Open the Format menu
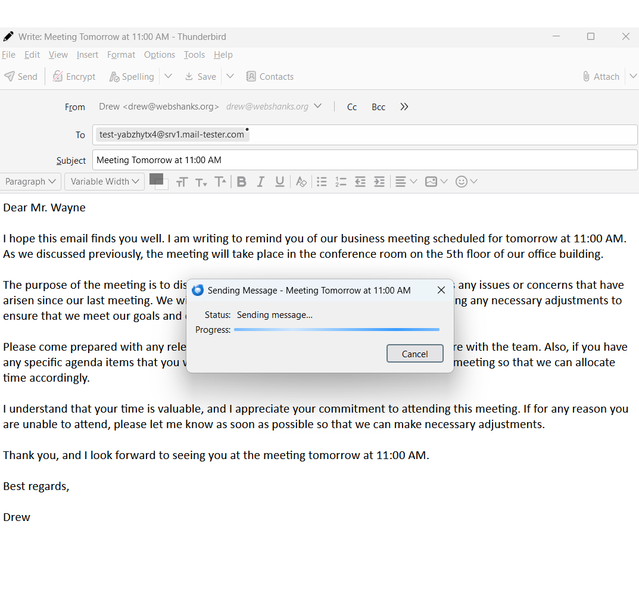 (x=121, y=55)
